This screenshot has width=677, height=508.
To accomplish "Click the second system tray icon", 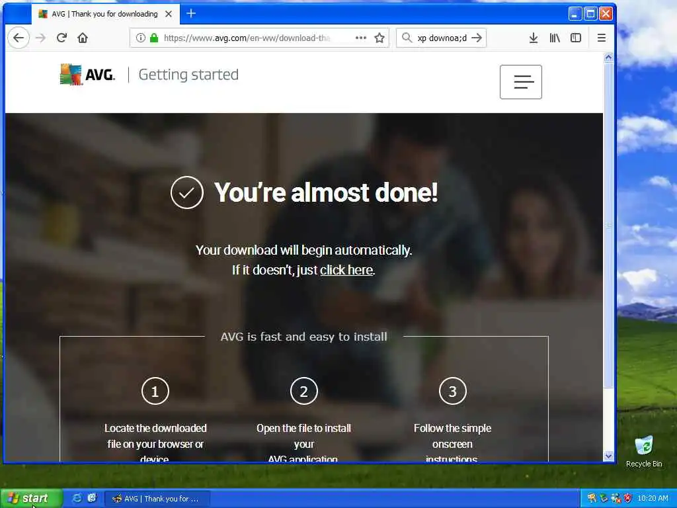I will (604, 499).
